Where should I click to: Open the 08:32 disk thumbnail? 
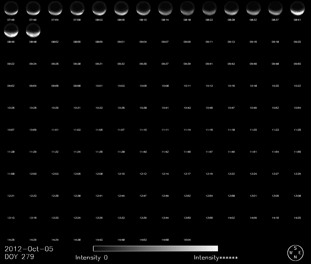(x=253, y=8)
